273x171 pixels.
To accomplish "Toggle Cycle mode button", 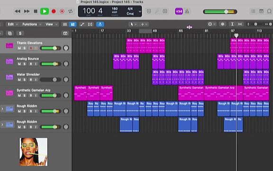I will pos(70,11).
